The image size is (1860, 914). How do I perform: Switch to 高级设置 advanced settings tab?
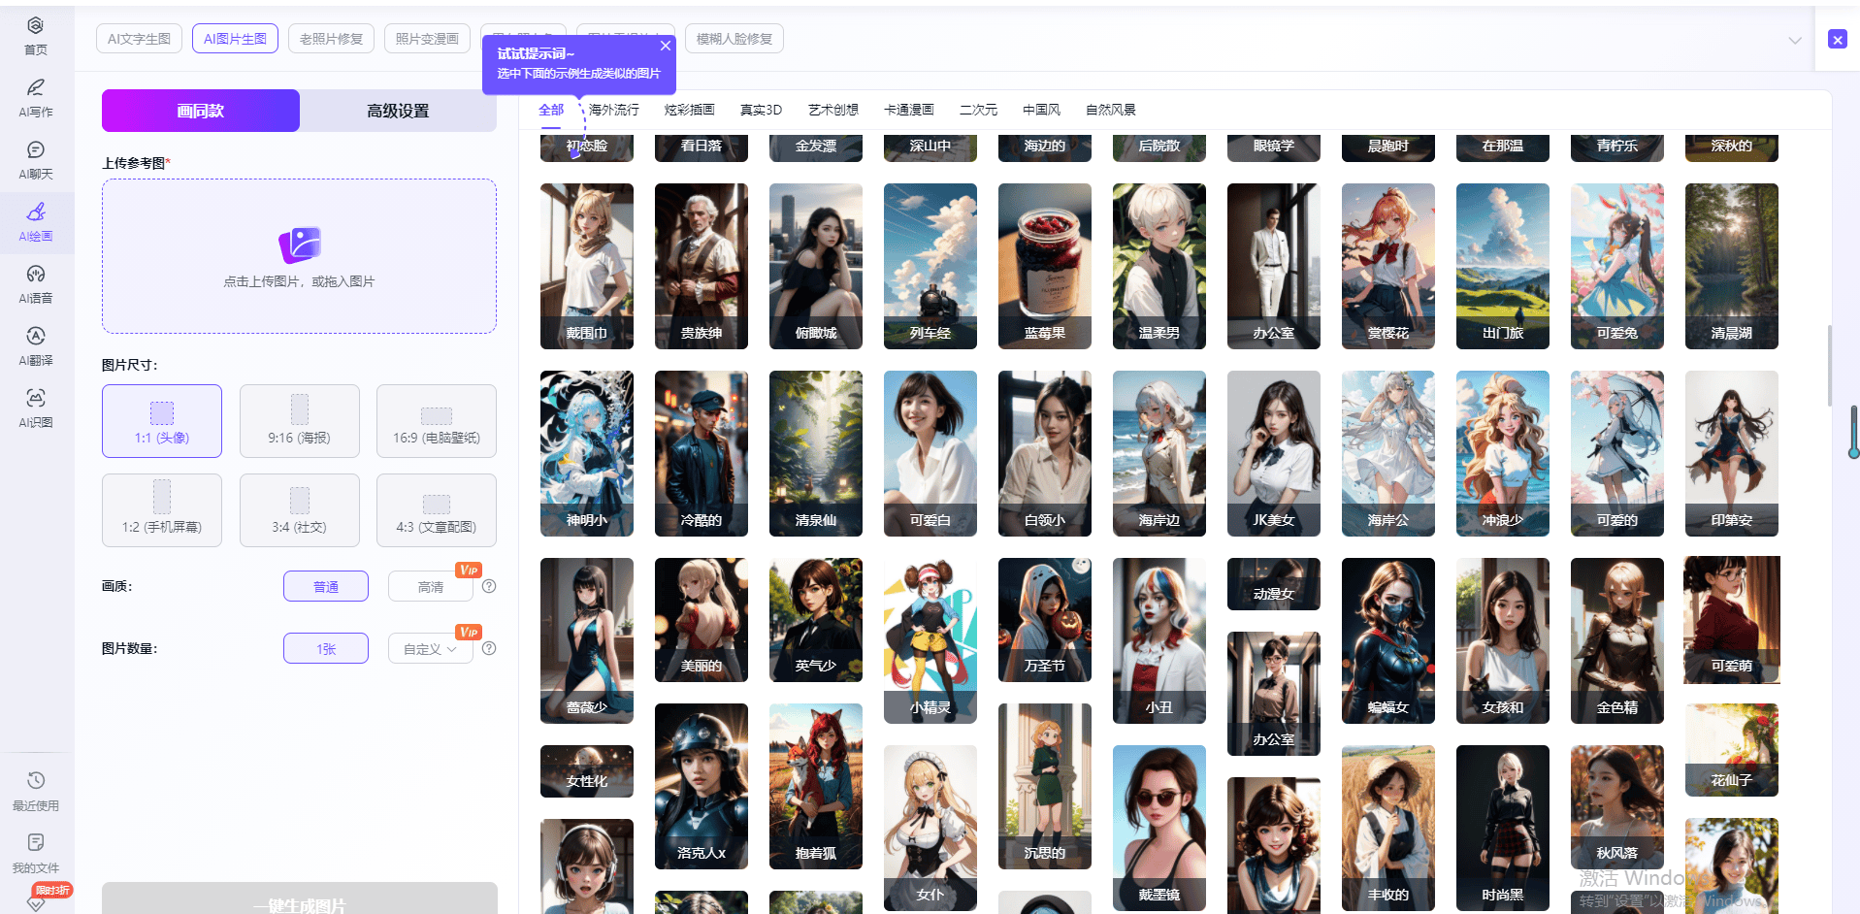(x=398, y=111)
